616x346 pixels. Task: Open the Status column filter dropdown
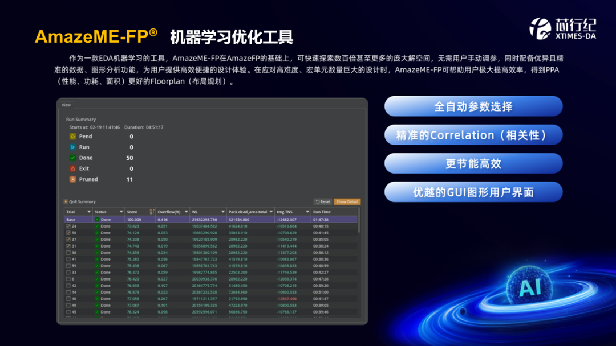pyautogui.click(x=121, y=212)
